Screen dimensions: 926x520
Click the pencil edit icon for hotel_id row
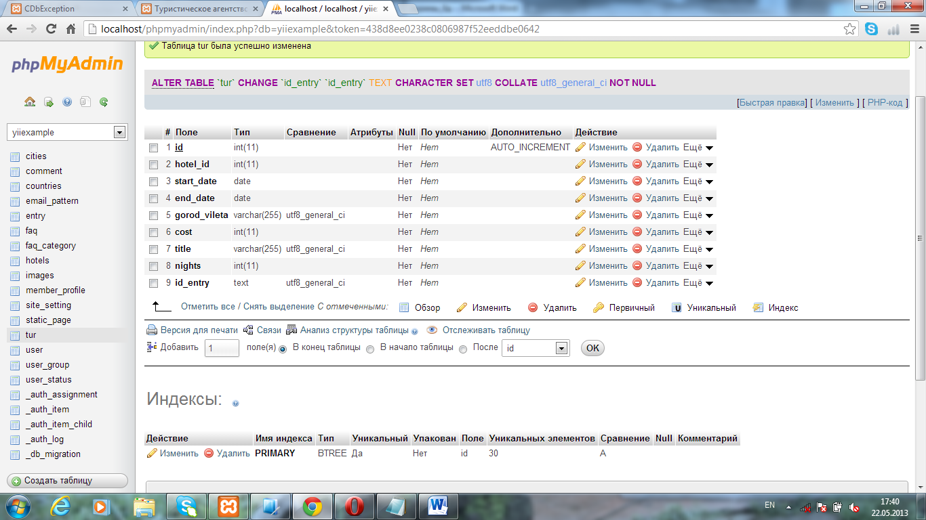click(580, 164)
